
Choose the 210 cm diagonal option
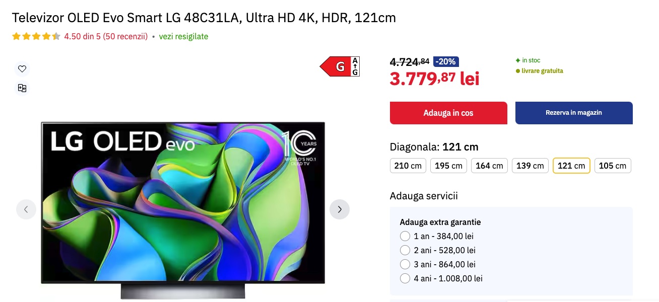click(408, 166)
